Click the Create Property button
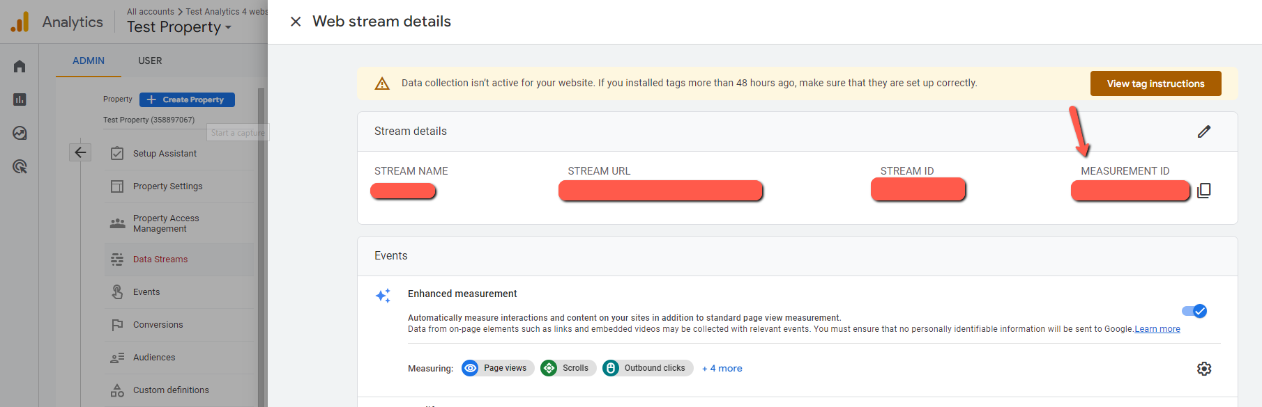The height and width of the screenshot is (407, 1262). [x=187, y=99]
